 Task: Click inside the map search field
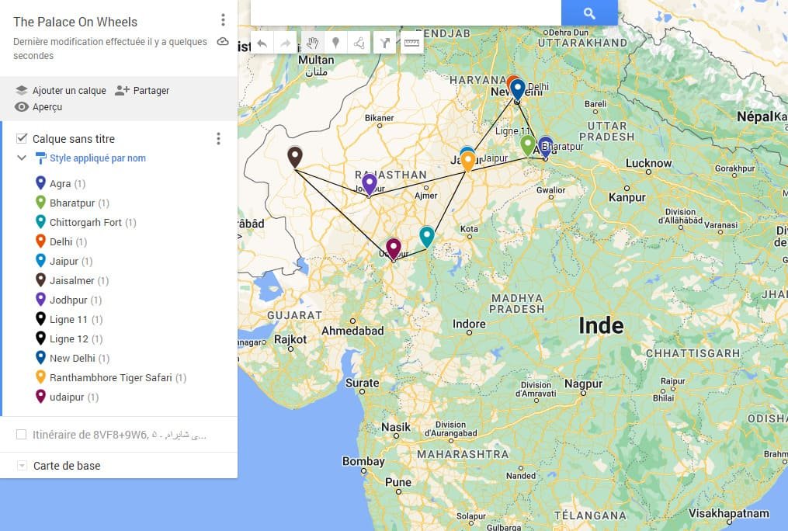[x=406, y=12]
